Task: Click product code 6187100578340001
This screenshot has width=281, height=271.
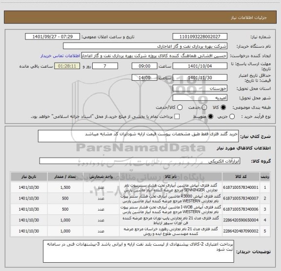Action: click(241, 187)
